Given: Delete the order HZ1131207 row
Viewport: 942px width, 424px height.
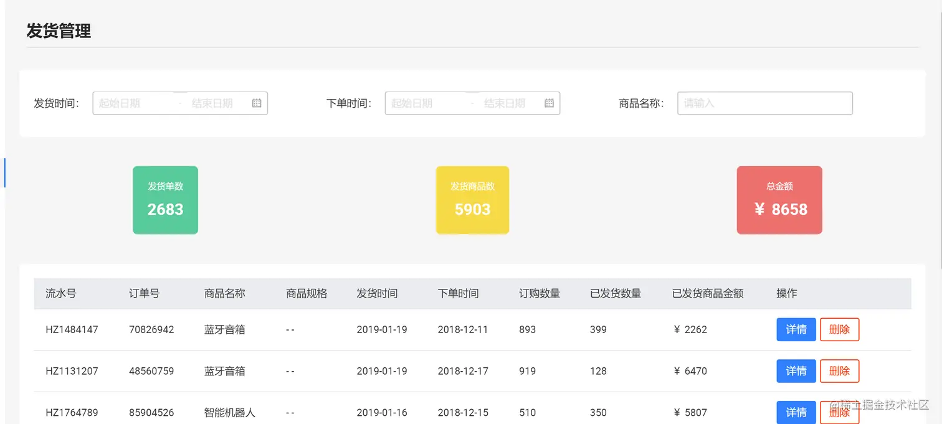Looking at the screenshot, I should tap(839, 371).
